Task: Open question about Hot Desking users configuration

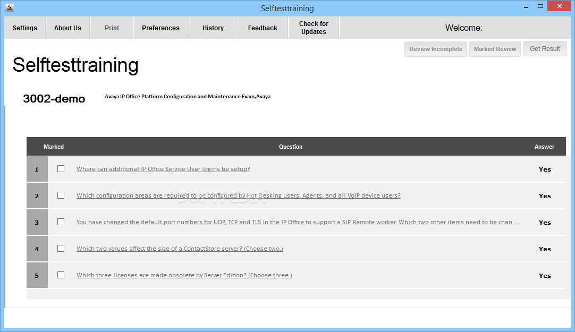Action: click(x=239, y=195)
